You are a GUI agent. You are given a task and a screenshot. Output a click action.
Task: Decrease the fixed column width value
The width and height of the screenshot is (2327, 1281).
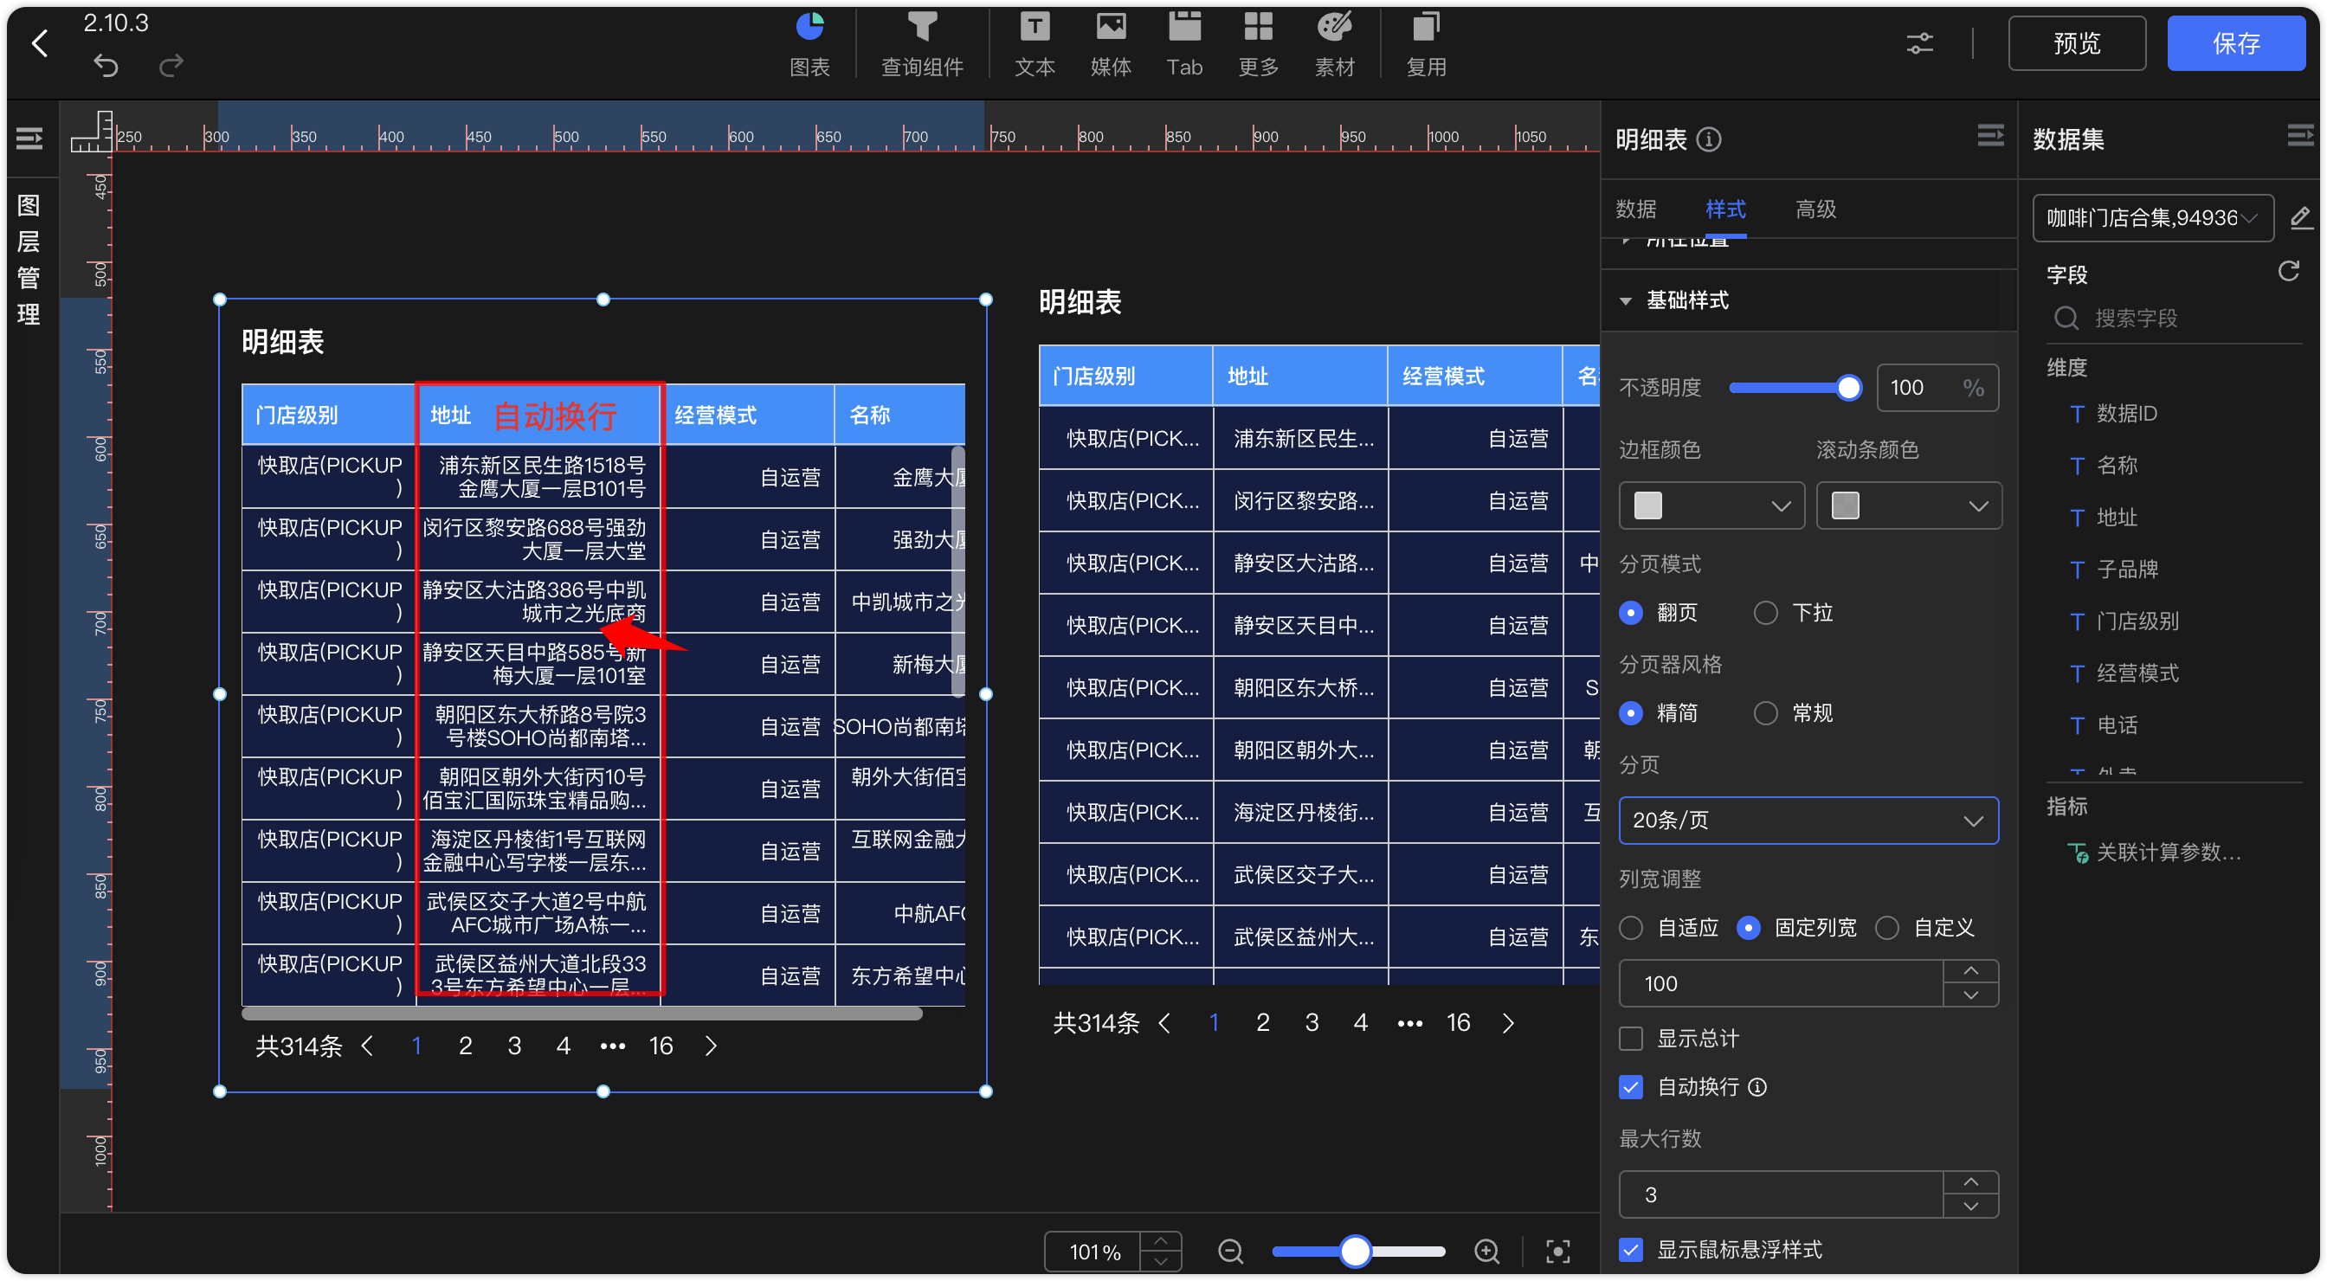(x=1971, y=995)
